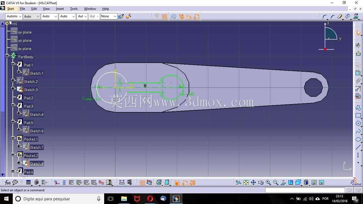Image resolution: width=363 pixels, height=204 pixels.
Task: Toggle Swap Visible Space
Action: click(x=321, y=182)
